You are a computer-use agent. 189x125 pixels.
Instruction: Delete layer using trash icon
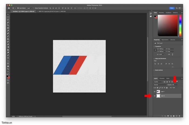(x=180, y=116)
